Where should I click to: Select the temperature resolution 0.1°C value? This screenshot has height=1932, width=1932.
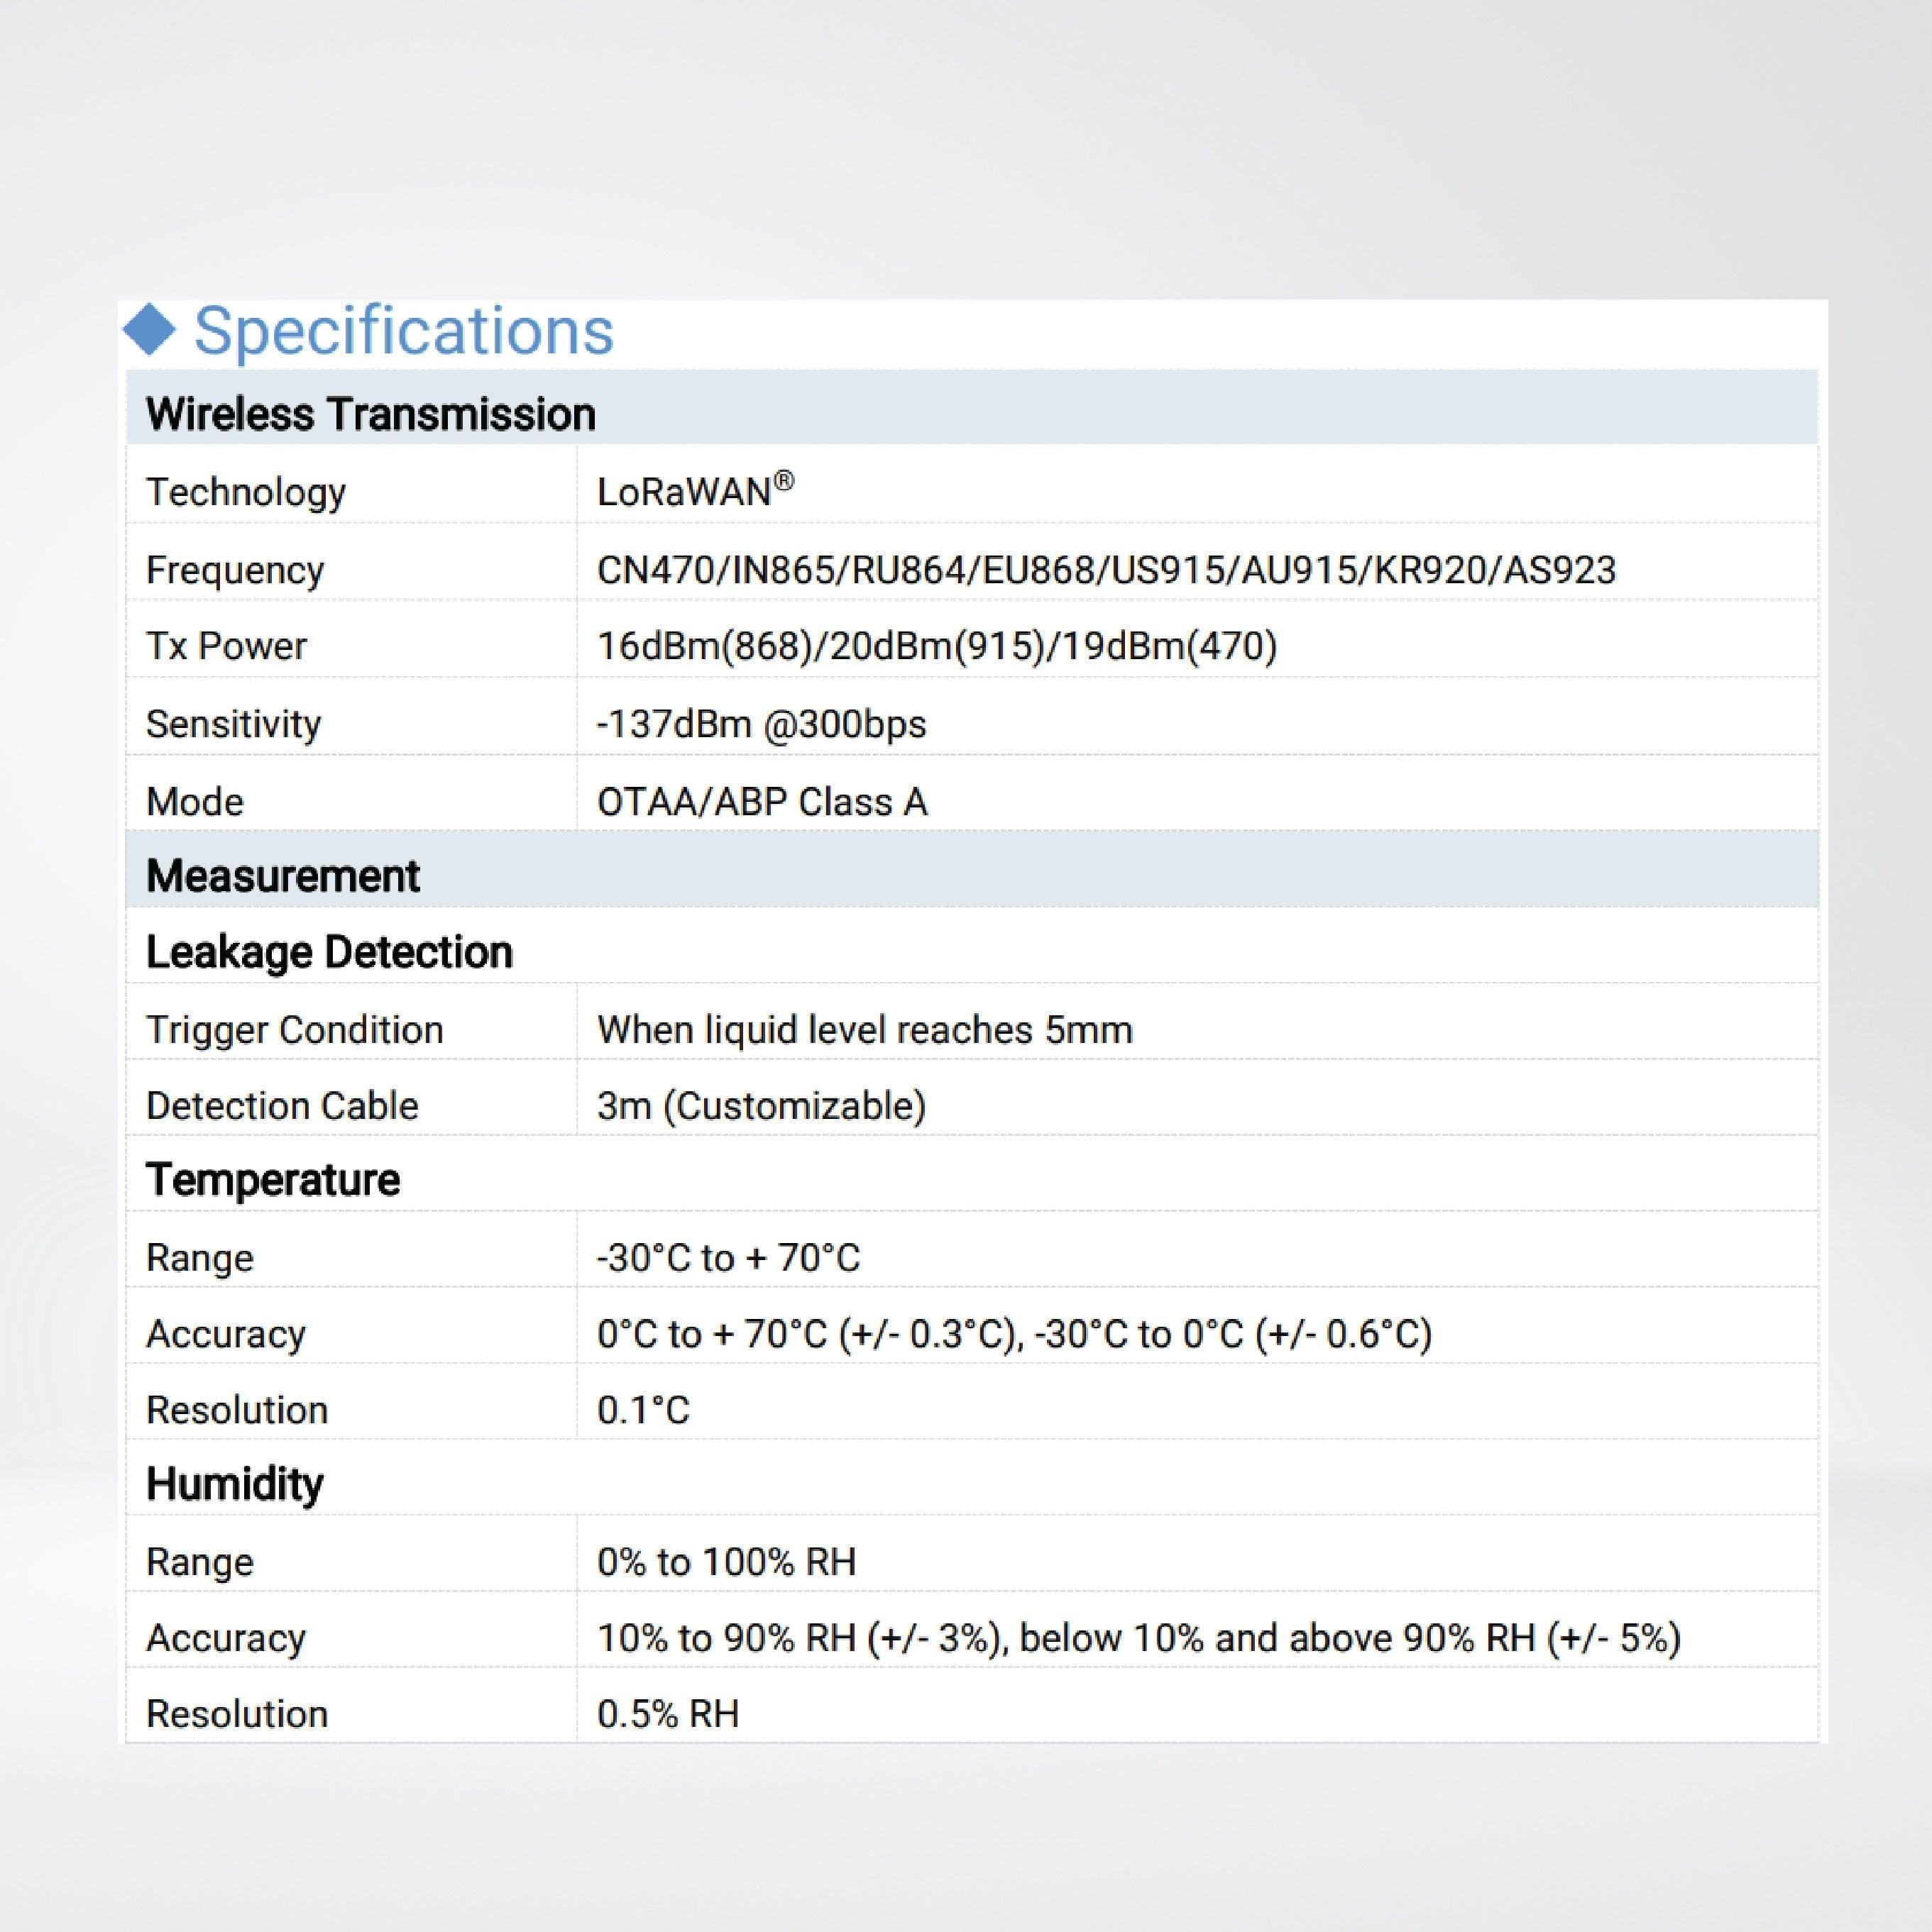pyautogui.click(x=642, y=1410)
